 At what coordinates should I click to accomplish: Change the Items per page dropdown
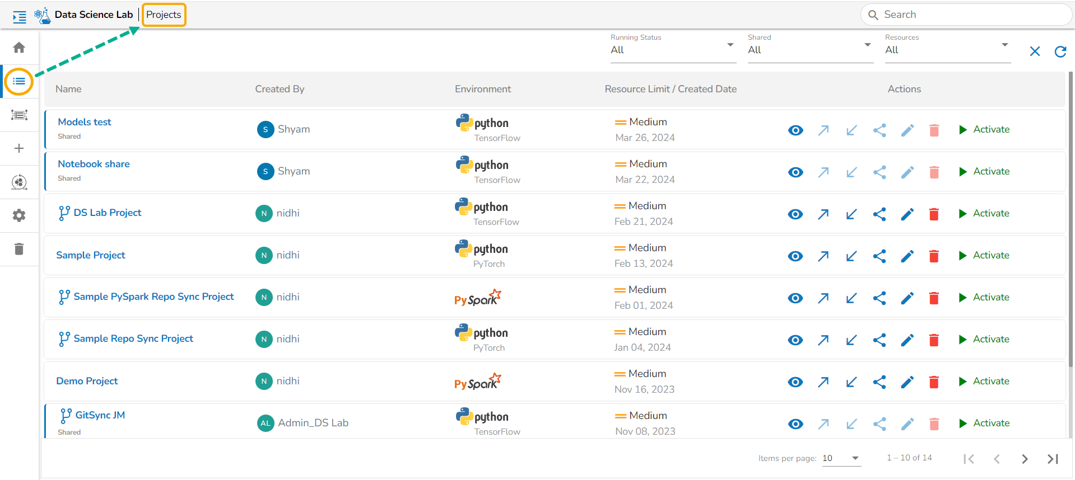click(x=841, y=458)
